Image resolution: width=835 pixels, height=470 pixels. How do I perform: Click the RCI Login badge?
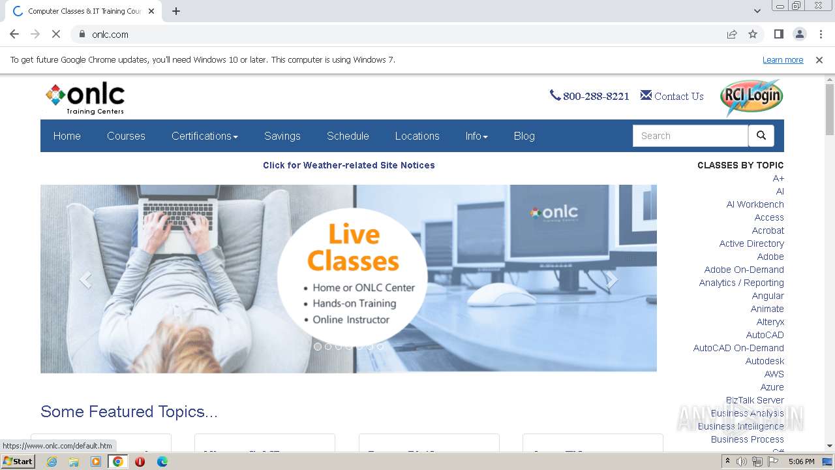click(x=751, y=97)
